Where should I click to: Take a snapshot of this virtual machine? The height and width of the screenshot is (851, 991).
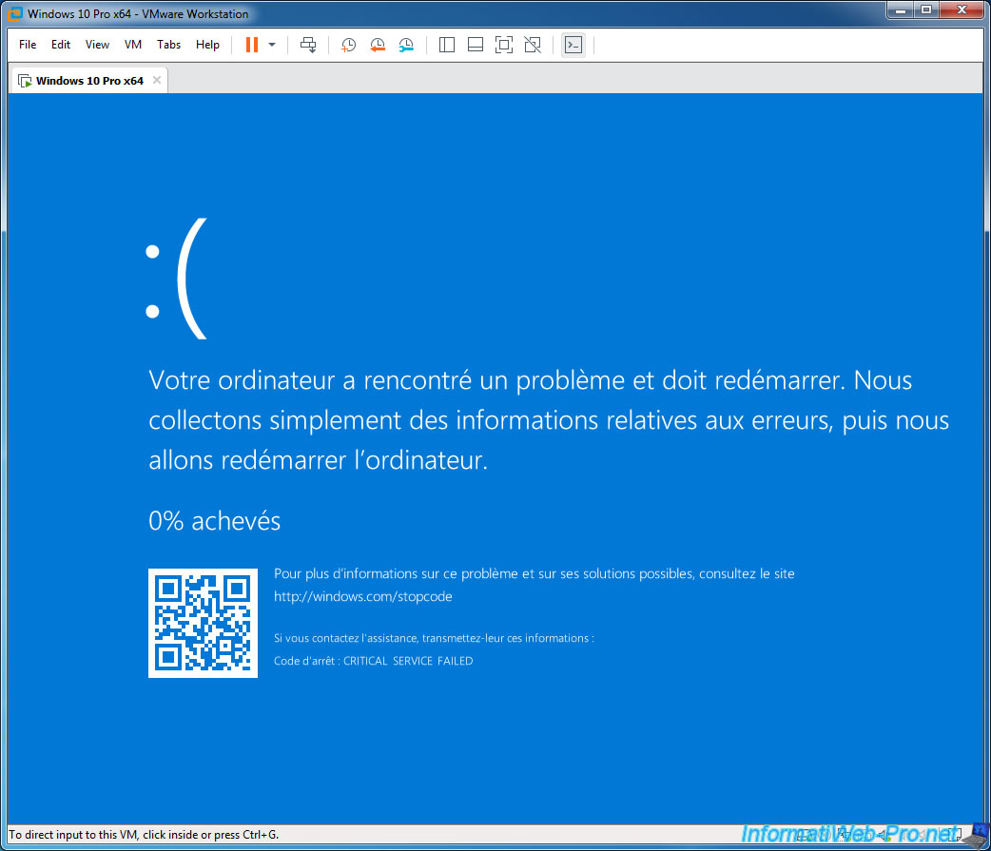[x=348, y=45]
